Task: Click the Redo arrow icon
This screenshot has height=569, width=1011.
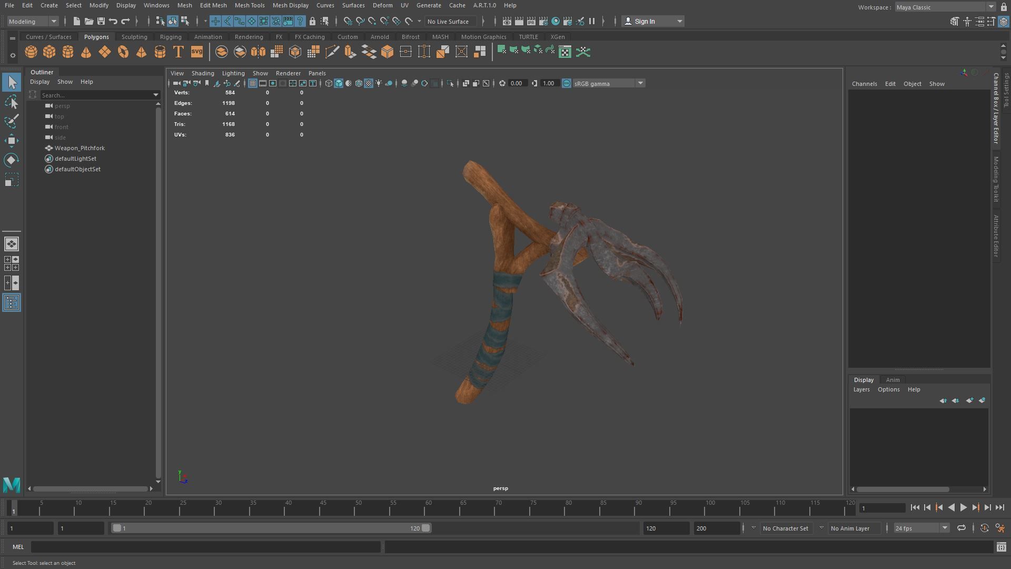Action: 125,21
